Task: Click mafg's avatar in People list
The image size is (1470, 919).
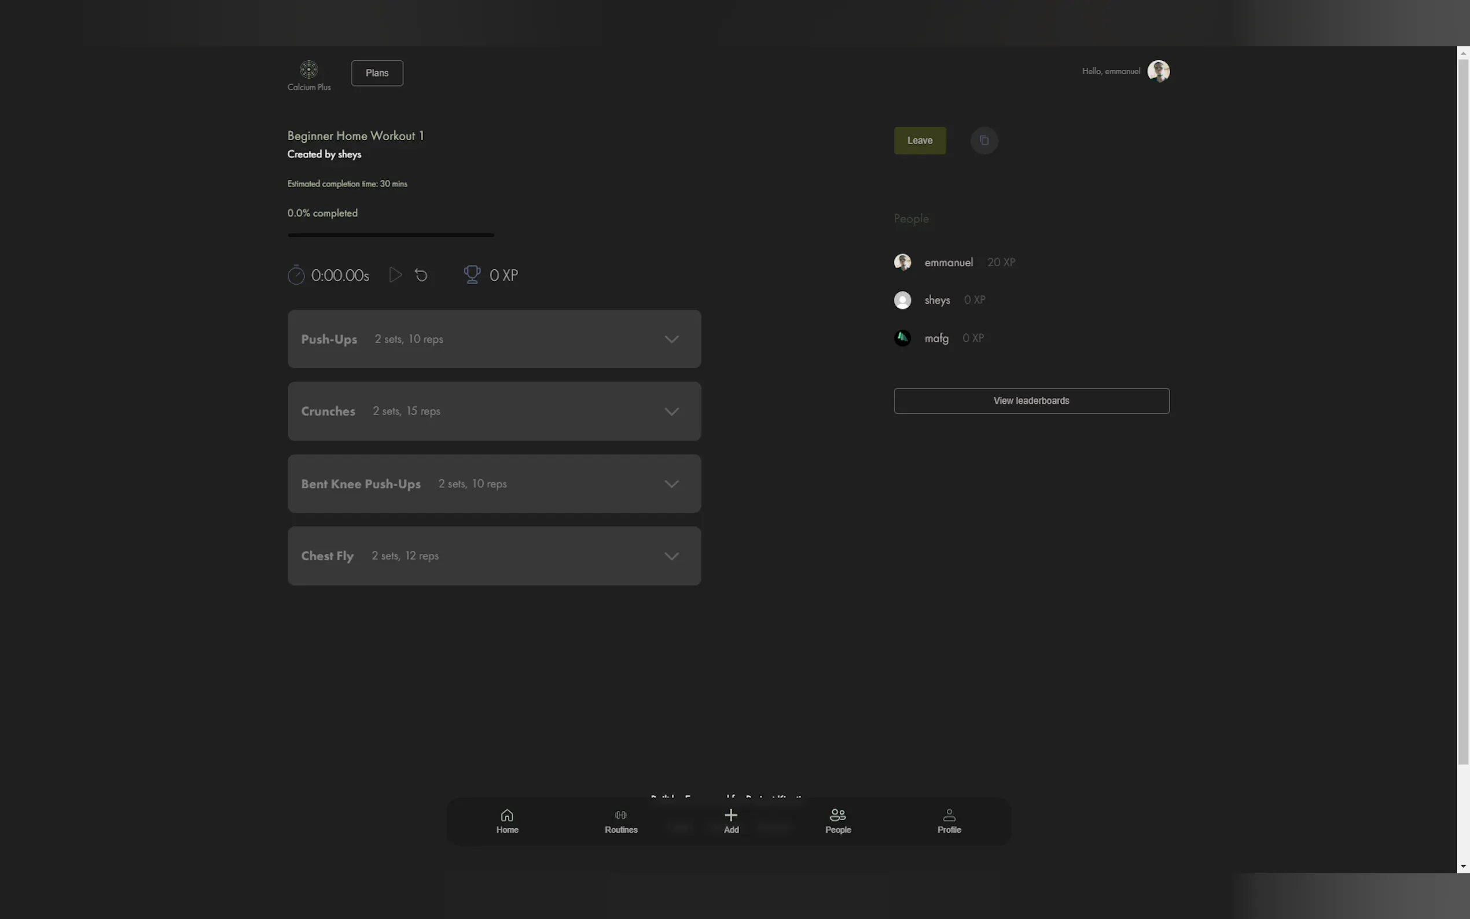Action: (x=902, y=338)
